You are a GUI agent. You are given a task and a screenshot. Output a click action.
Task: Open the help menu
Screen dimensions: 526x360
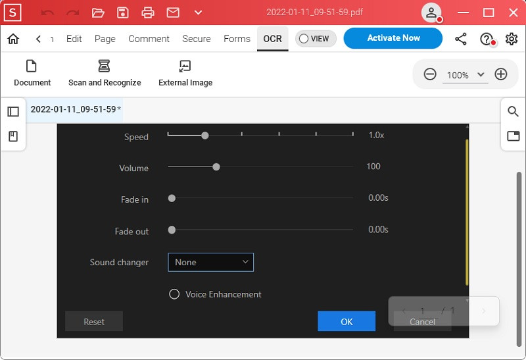487,39
